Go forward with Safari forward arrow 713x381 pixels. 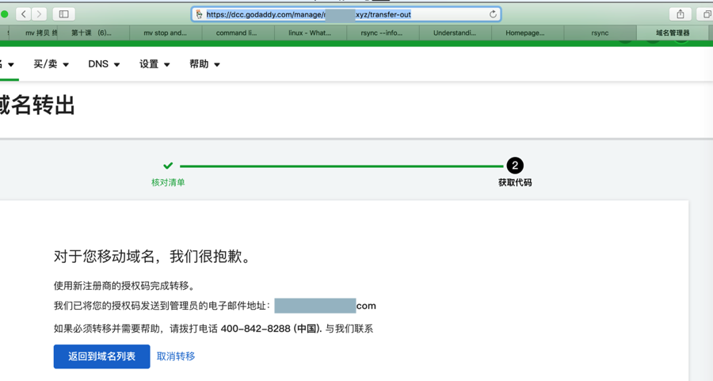pos(39,14)
